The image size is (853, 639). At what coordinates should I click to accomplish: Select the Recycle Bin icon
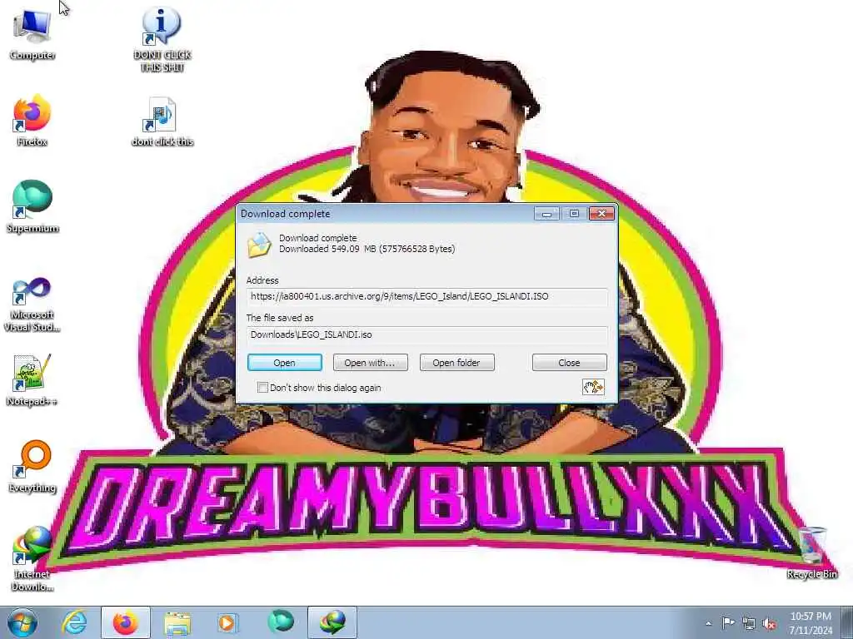click(811, 552)
